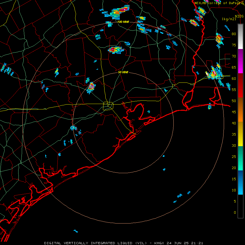Click the legend value 40

click(x=234, y=123)
